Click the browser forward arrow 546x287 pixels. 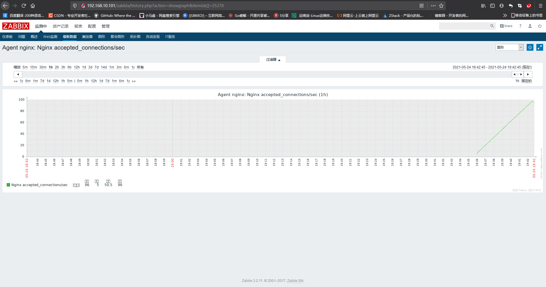point(15,6)
